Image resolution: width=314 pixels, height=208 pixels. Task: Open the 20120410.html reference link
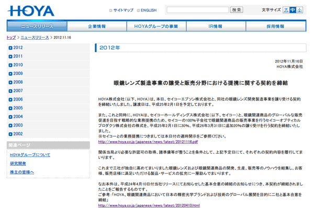coord(149,205)
